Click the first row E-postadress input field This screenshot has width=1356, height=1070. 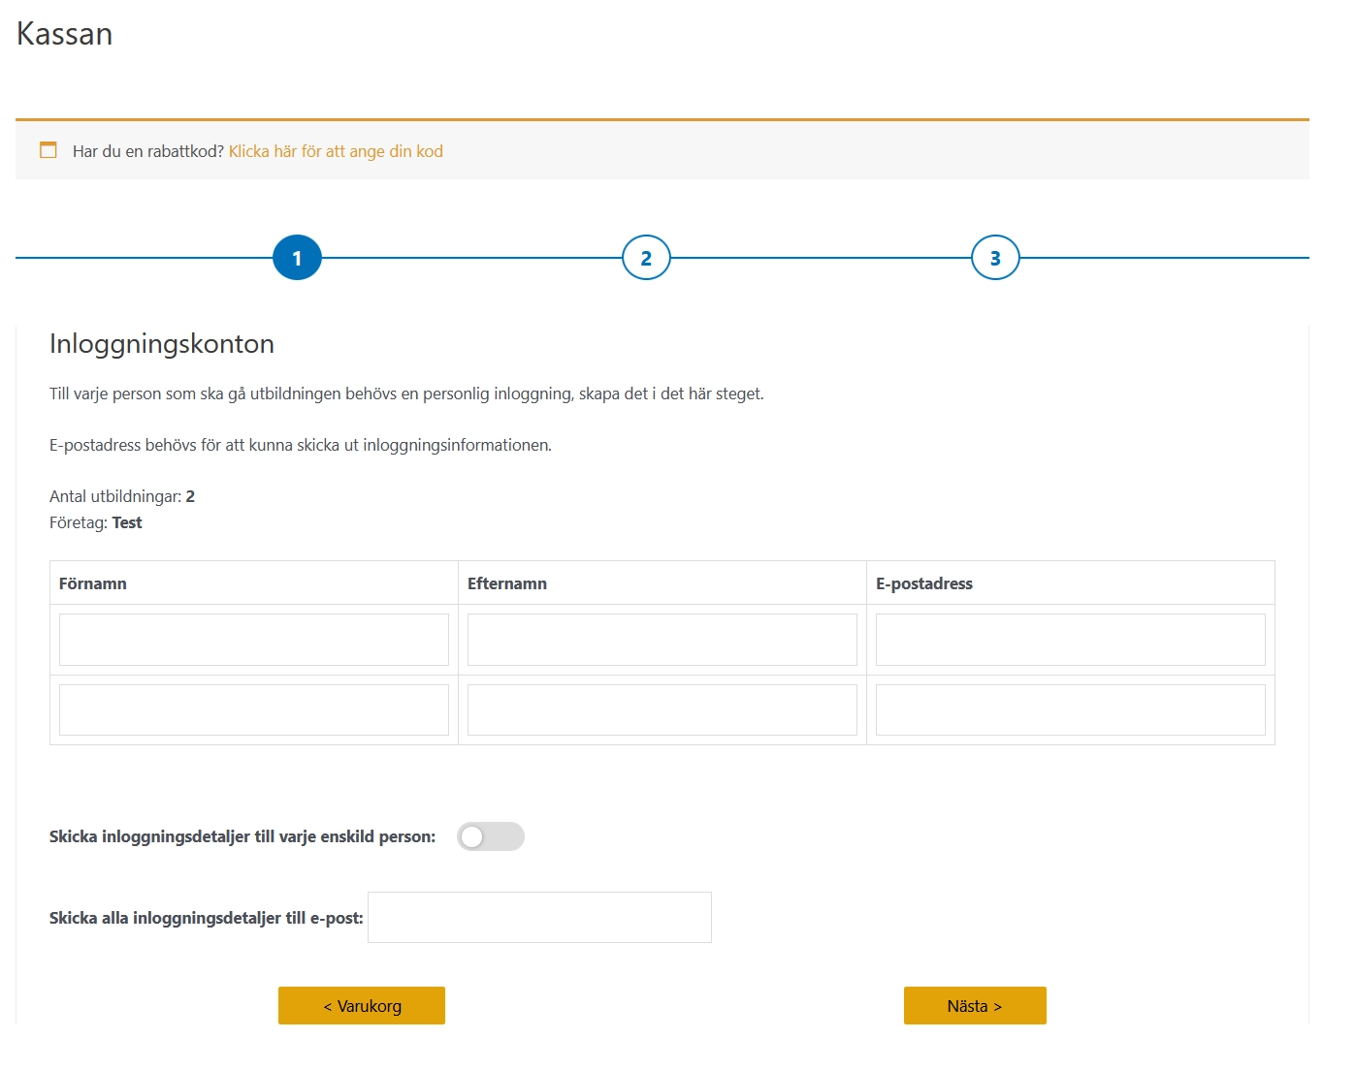pyautogui.click(x=1070, y=639)
